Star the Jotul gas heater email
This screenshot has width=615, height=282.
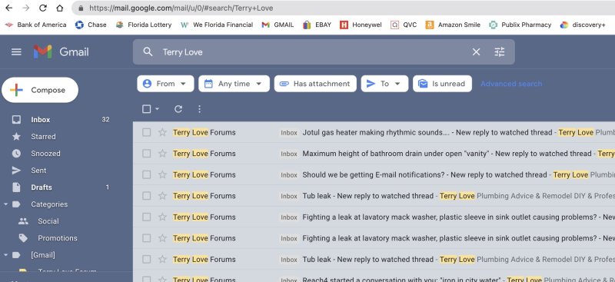pos(162,133)
